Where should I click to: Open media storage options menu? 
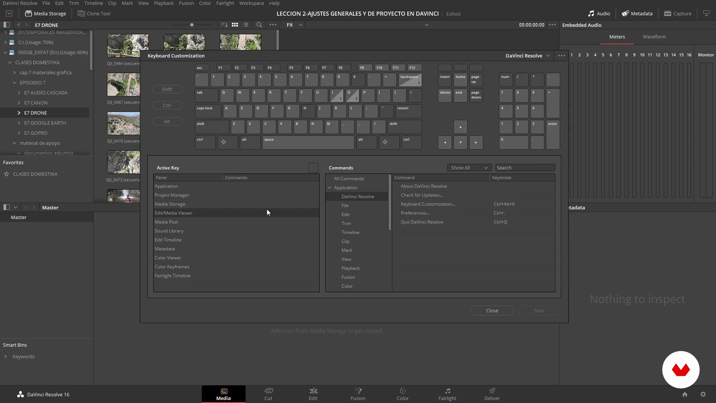pyautogui.click(x=273, y=25)
